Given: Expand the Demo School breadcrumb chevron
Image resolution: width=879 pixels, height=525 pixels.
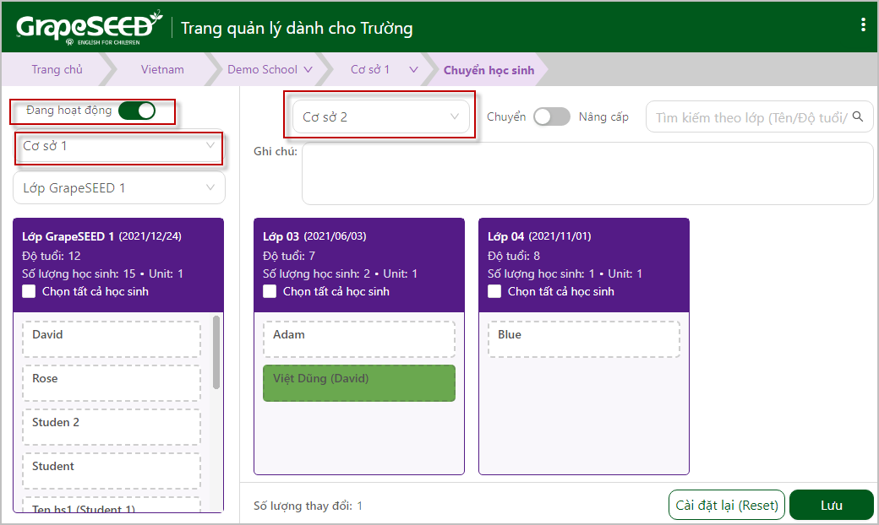Looking at the screenshot, I should pyautogui.click(x=308, y=69).
